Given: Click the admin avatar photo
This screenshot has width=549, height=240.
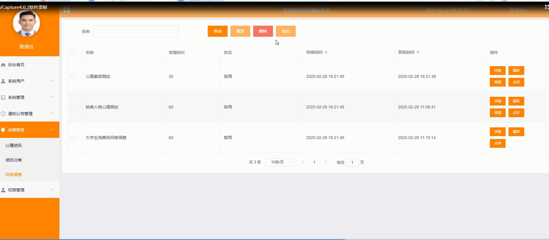Looking at the screenshot, I should [26, 24].
